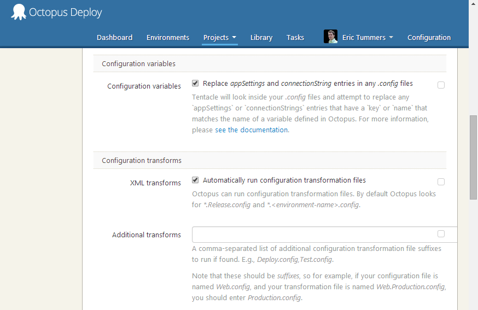Click the Octopus logo icon
The width and height of the screenshot is (478, 310).
19,12
